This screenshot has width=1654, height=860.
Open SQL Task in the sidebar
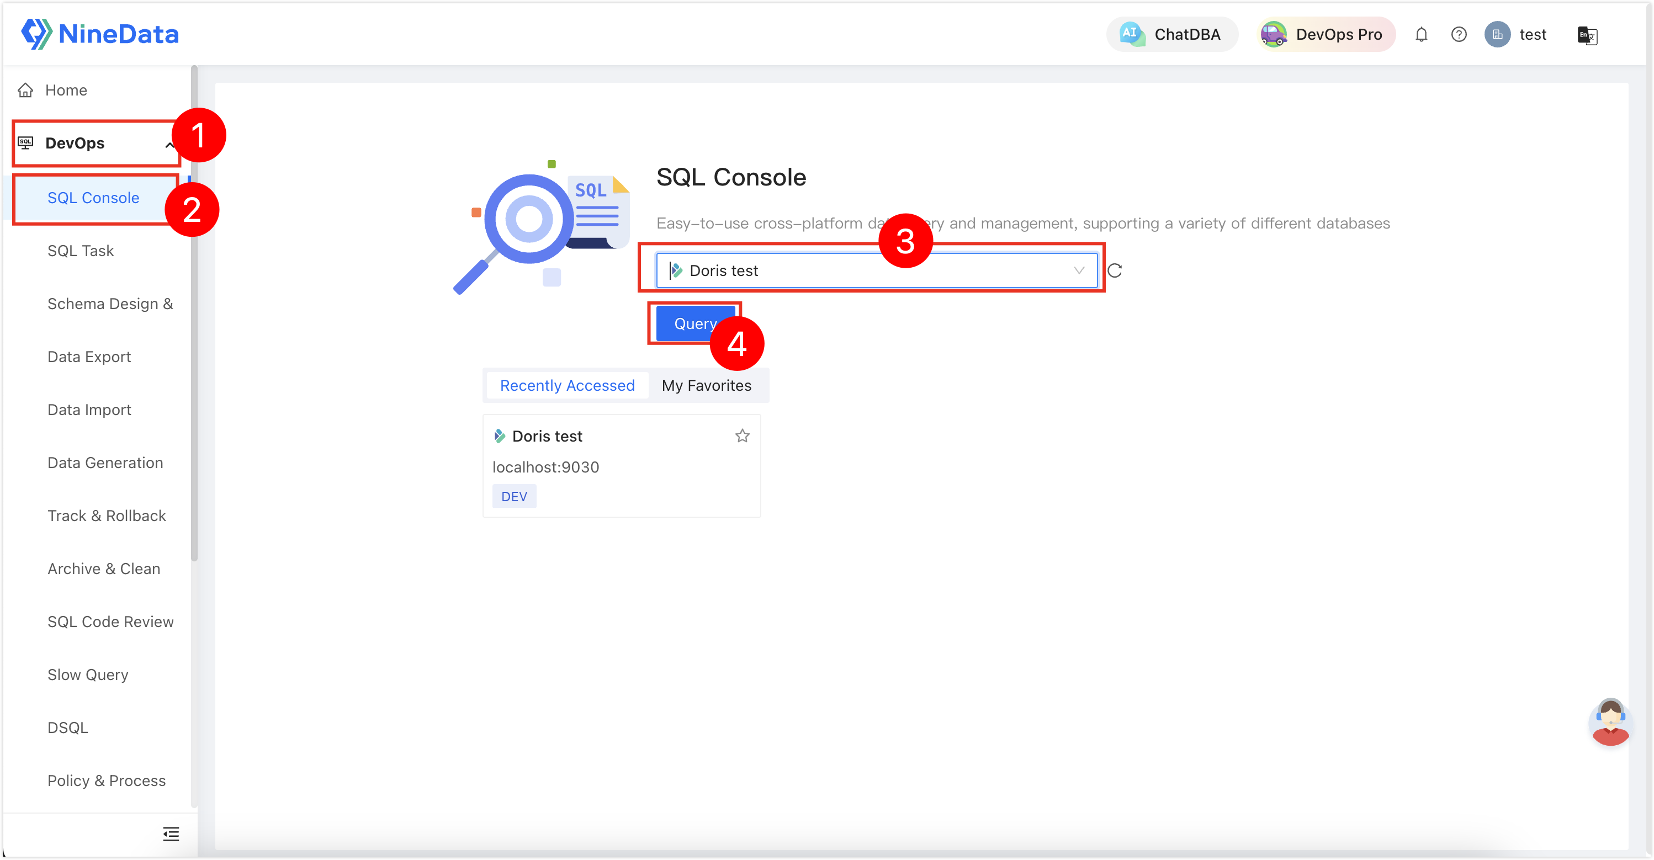tap(80, 250)
